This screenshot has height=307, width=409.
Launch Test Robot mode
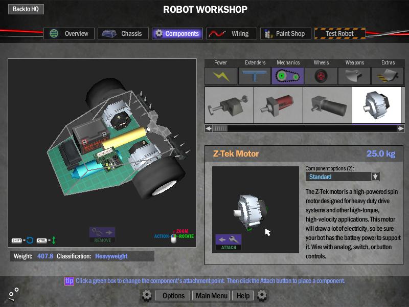(340, 34)
